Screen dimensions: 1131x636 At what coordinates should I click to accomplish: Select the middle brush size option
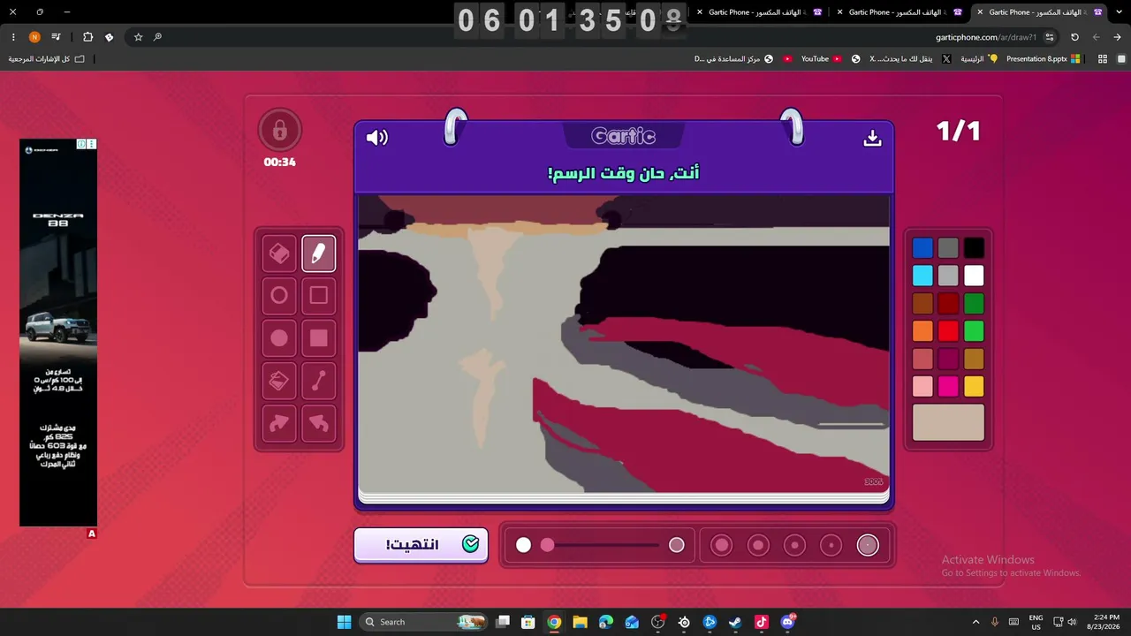tap(794, 545)
